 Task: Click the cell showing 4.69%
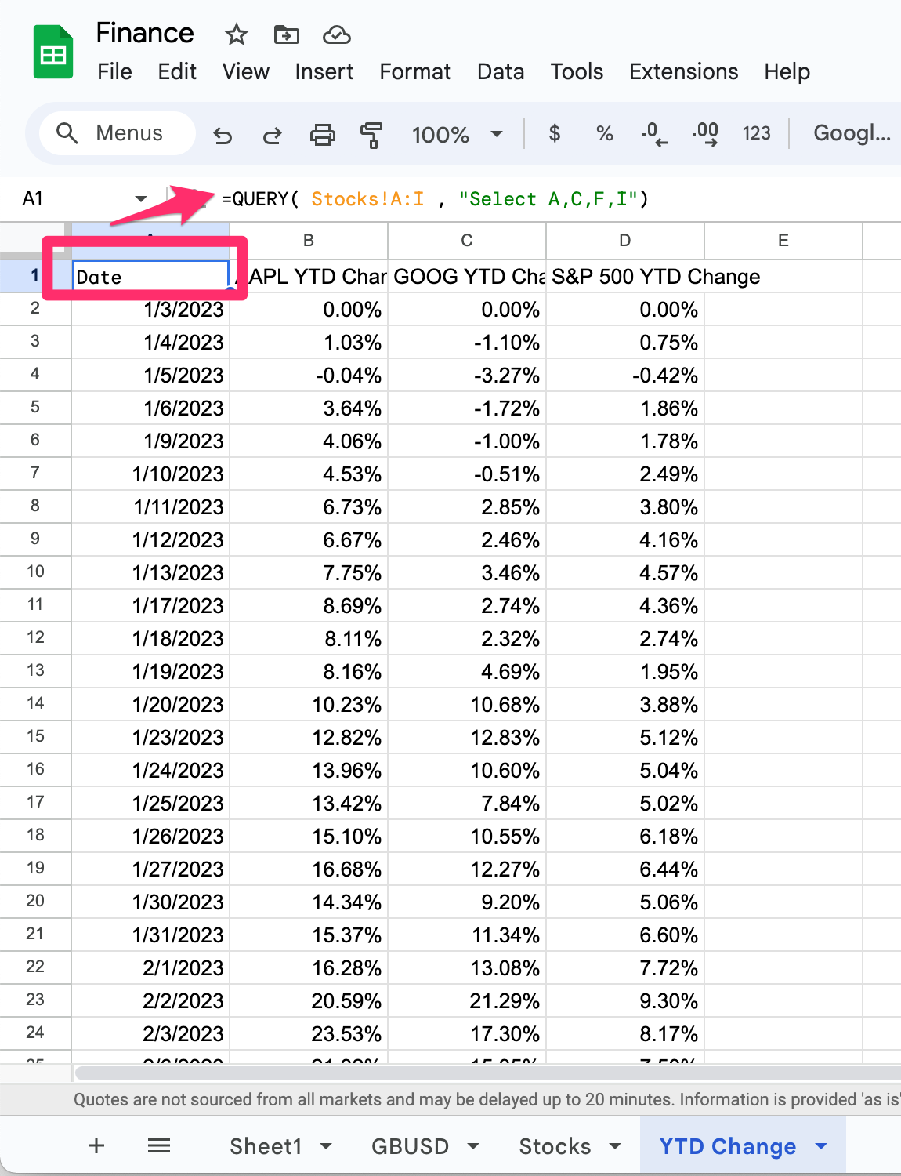pyautogui.click(x=467, y=671)
